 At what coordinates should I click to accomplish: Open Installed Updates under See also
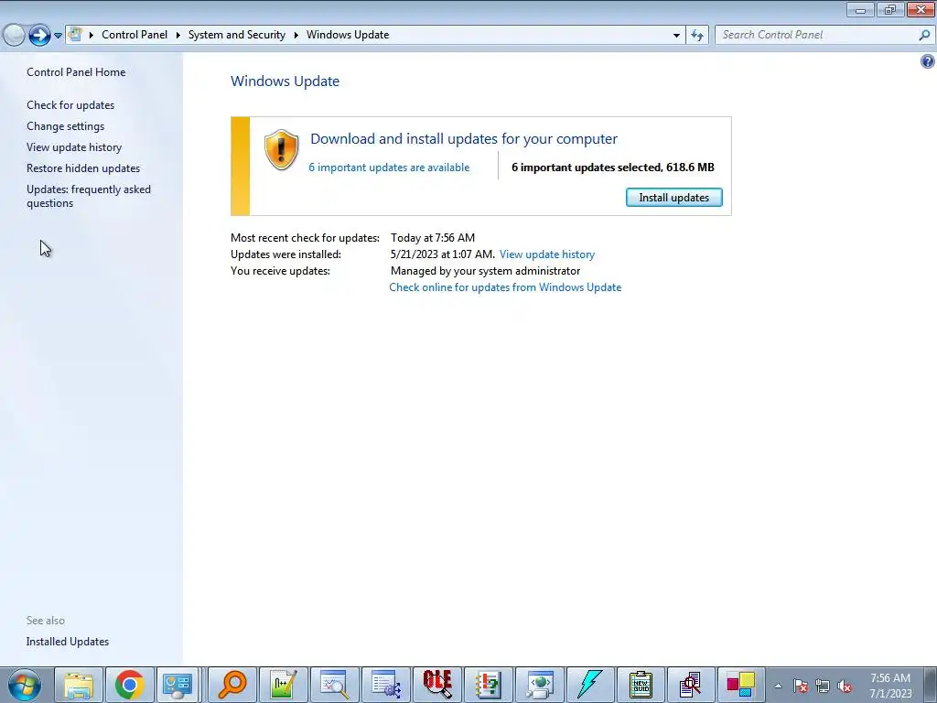[68, 642]
